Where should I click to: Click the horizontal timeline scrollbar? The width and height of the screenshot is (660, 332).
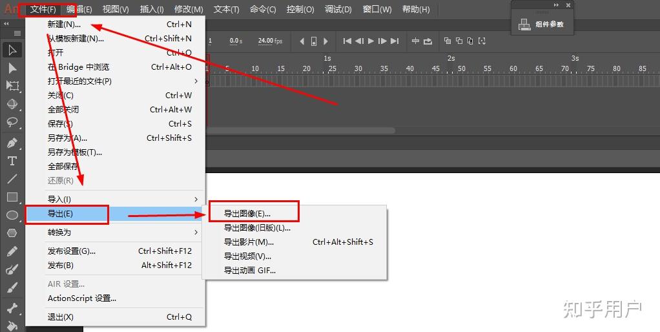click(300, 130)
